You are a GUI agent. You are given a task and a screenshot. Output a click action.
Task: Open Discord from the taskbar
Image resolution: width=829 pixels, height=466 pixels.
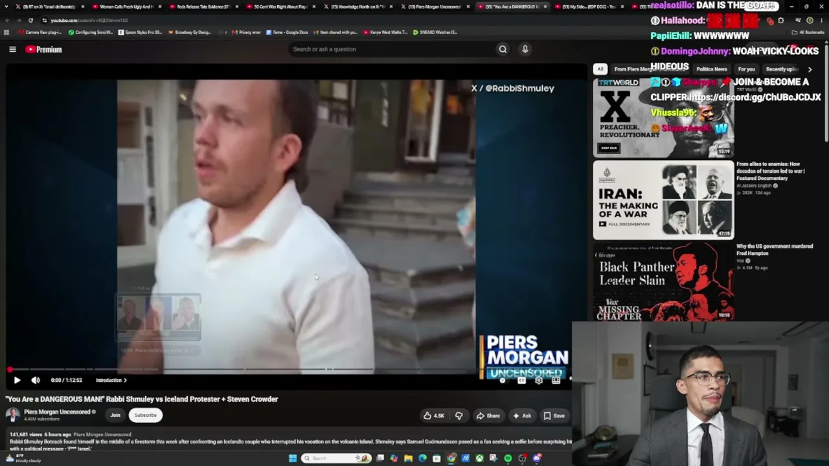tap(536, 458)
